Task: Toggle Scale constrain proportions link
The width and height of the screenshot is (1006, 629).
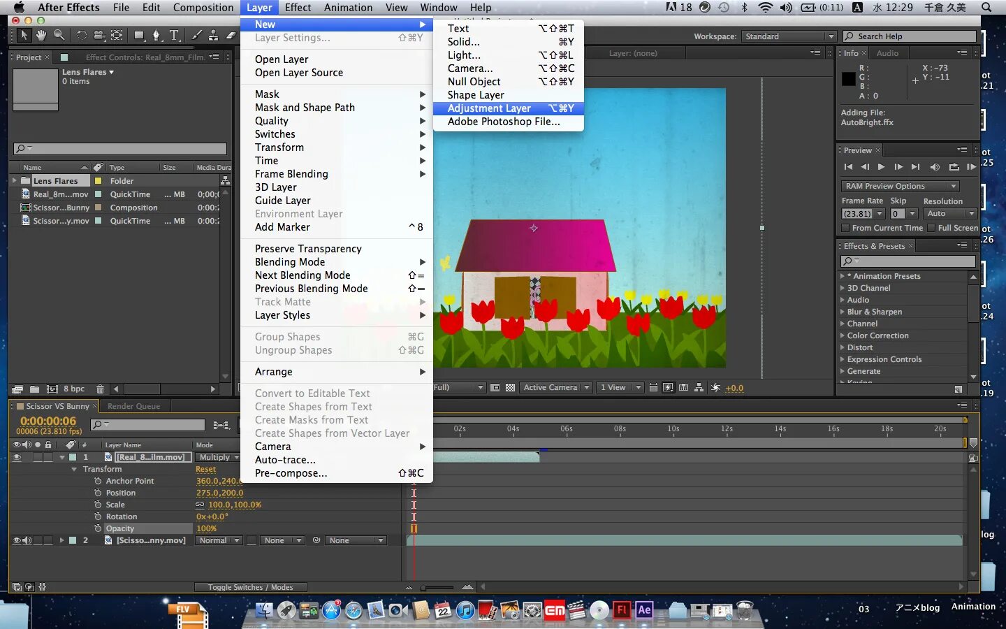Action: coord(200,505)
